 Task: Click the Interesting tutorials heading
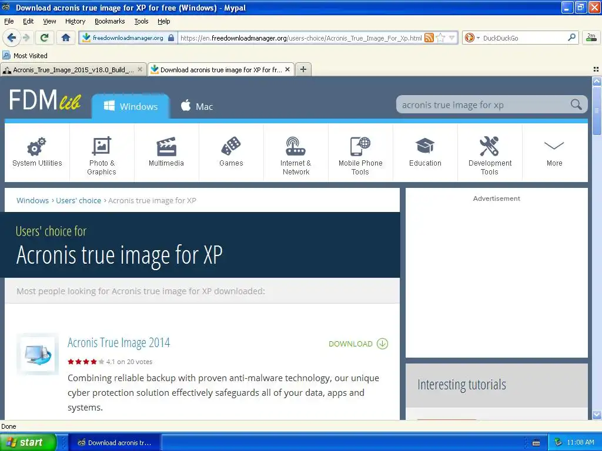pyautogui.click(x=461, y=384)
